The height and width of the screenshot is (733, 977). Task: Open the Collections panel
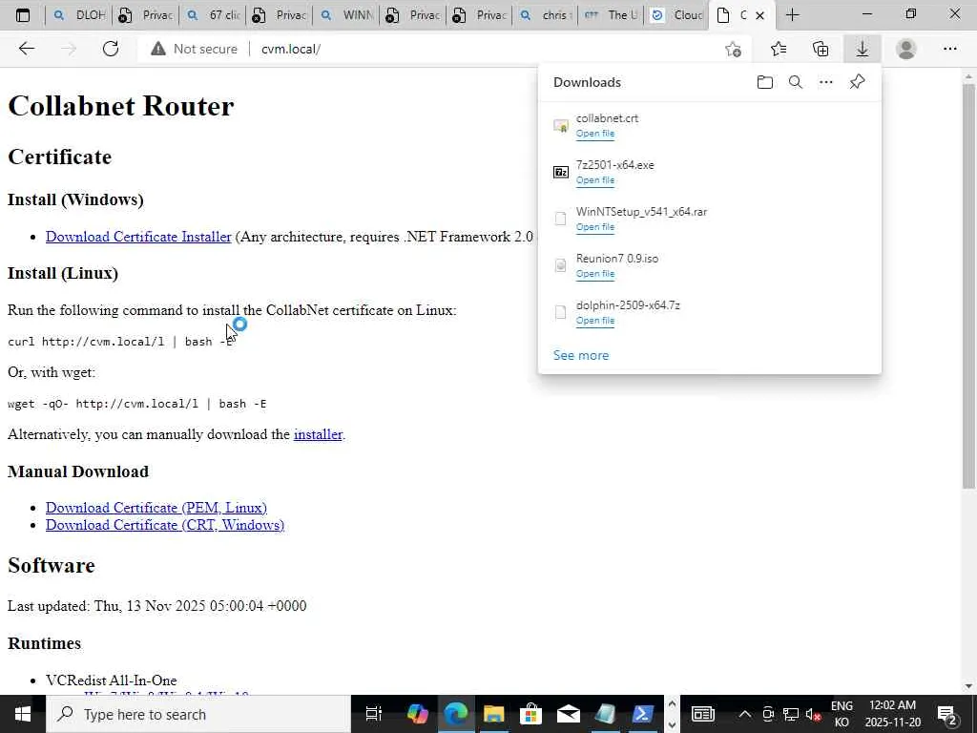(x=821, y=49)
